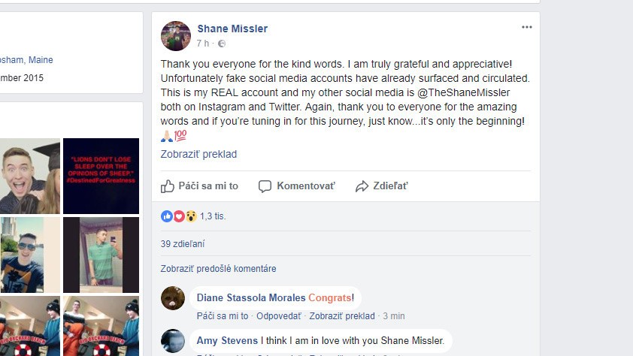Click the Zdieľať share button
Screen dimensions: 633x356
click(x=382, y=186)
